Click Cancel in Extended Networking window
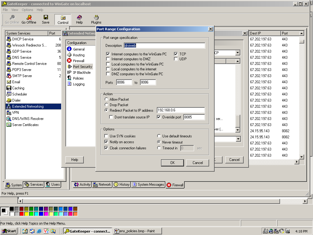The height and width of the screenshot is (235, 313). 234,160
